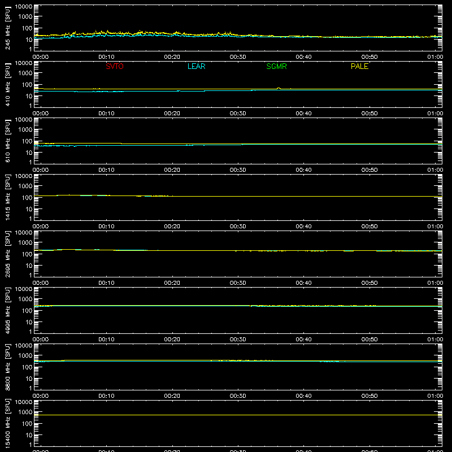
Task: Click the 00:40 tick label under 410 MHz plot
Action: tap(303, 114)
